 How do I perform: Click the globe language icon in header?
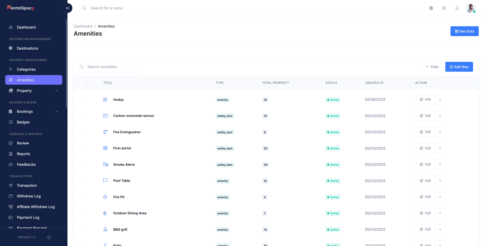431,8
